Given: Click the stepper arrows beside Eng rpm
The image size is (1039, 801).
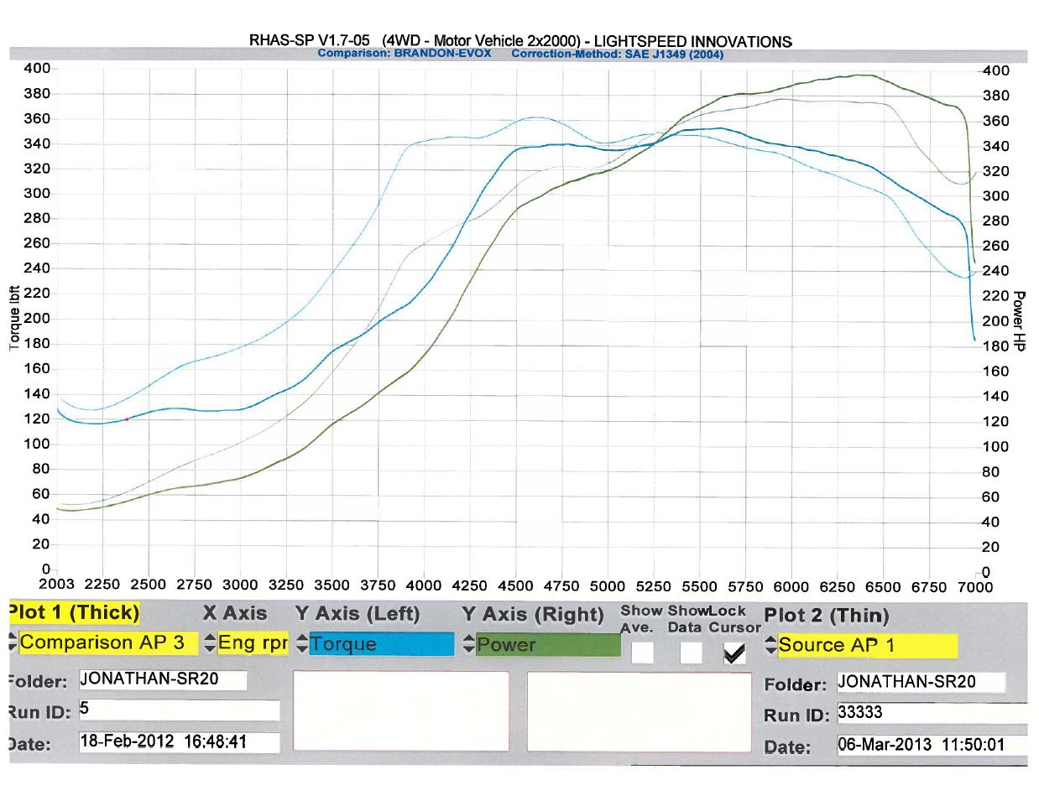Looking at the screenshot, I should (211, 643).
